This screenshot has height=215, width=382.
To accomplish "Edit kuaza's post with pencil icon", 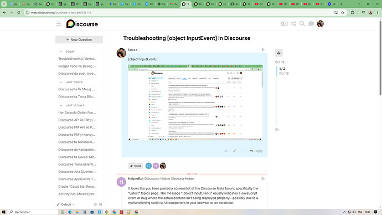I will [234, 151].
